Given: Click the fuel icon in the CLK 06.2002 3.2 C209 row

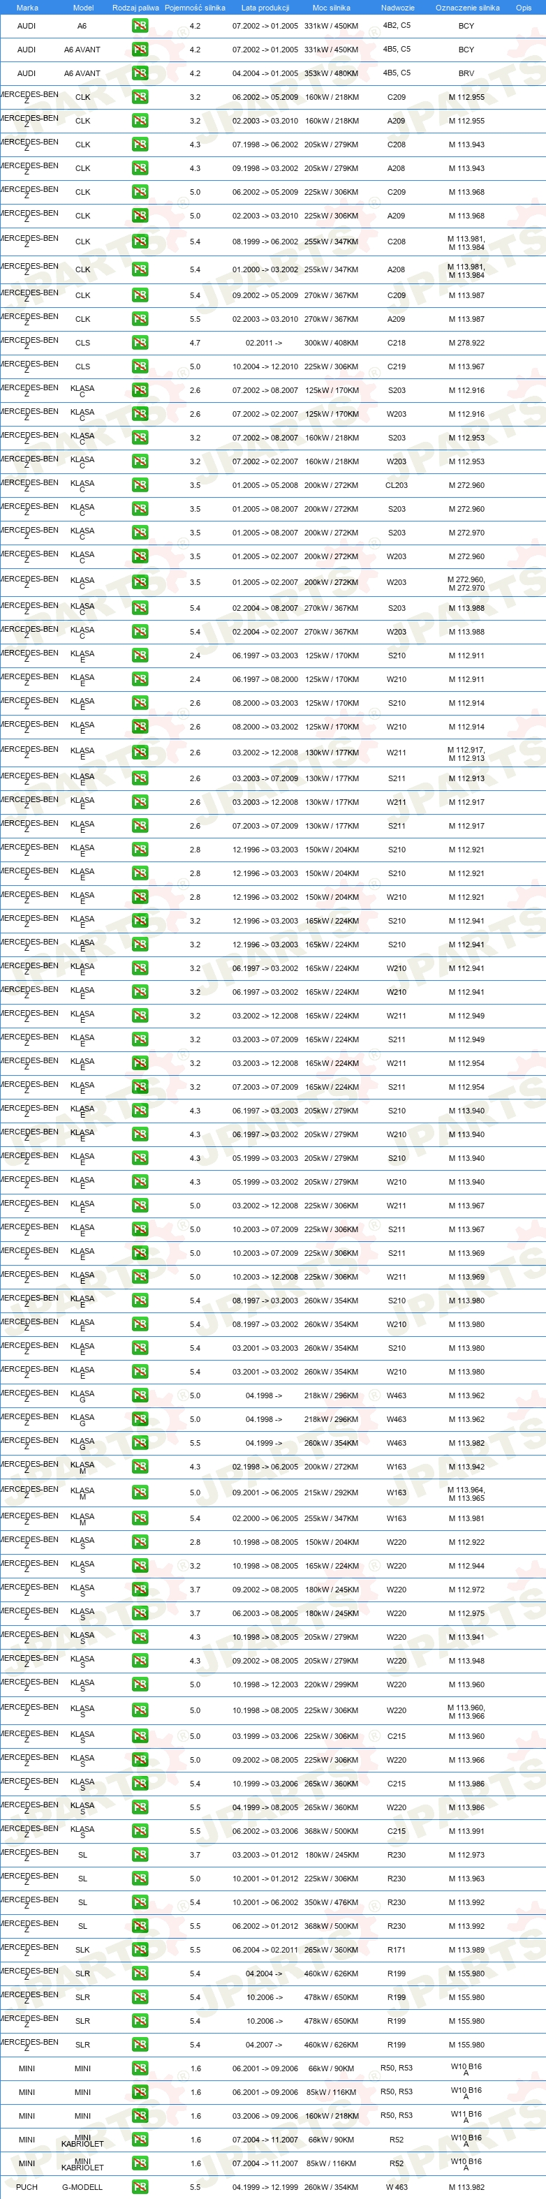Looking at the screenshot, I should pos(140,97).
